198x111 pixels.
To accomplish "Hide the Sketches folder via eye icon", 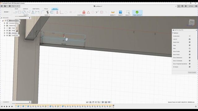I will point(7,33).
